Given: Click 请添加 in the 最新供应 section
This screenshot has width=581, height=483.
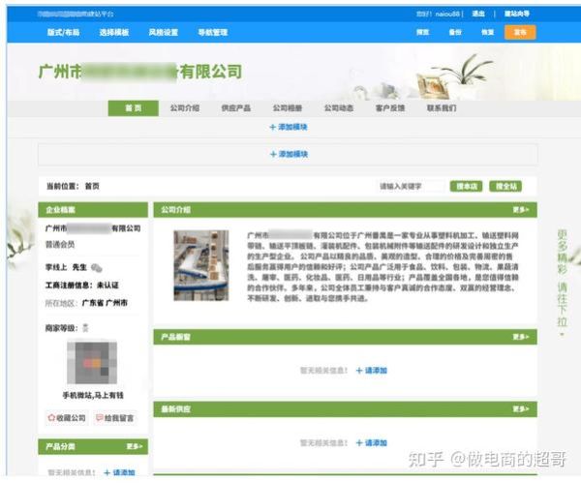Looking at the screenshot, I should [371, 443].
